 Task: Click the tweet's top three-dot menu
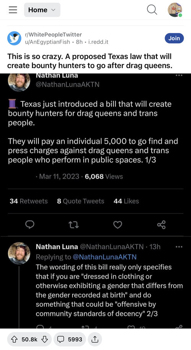tap(179, 75)
